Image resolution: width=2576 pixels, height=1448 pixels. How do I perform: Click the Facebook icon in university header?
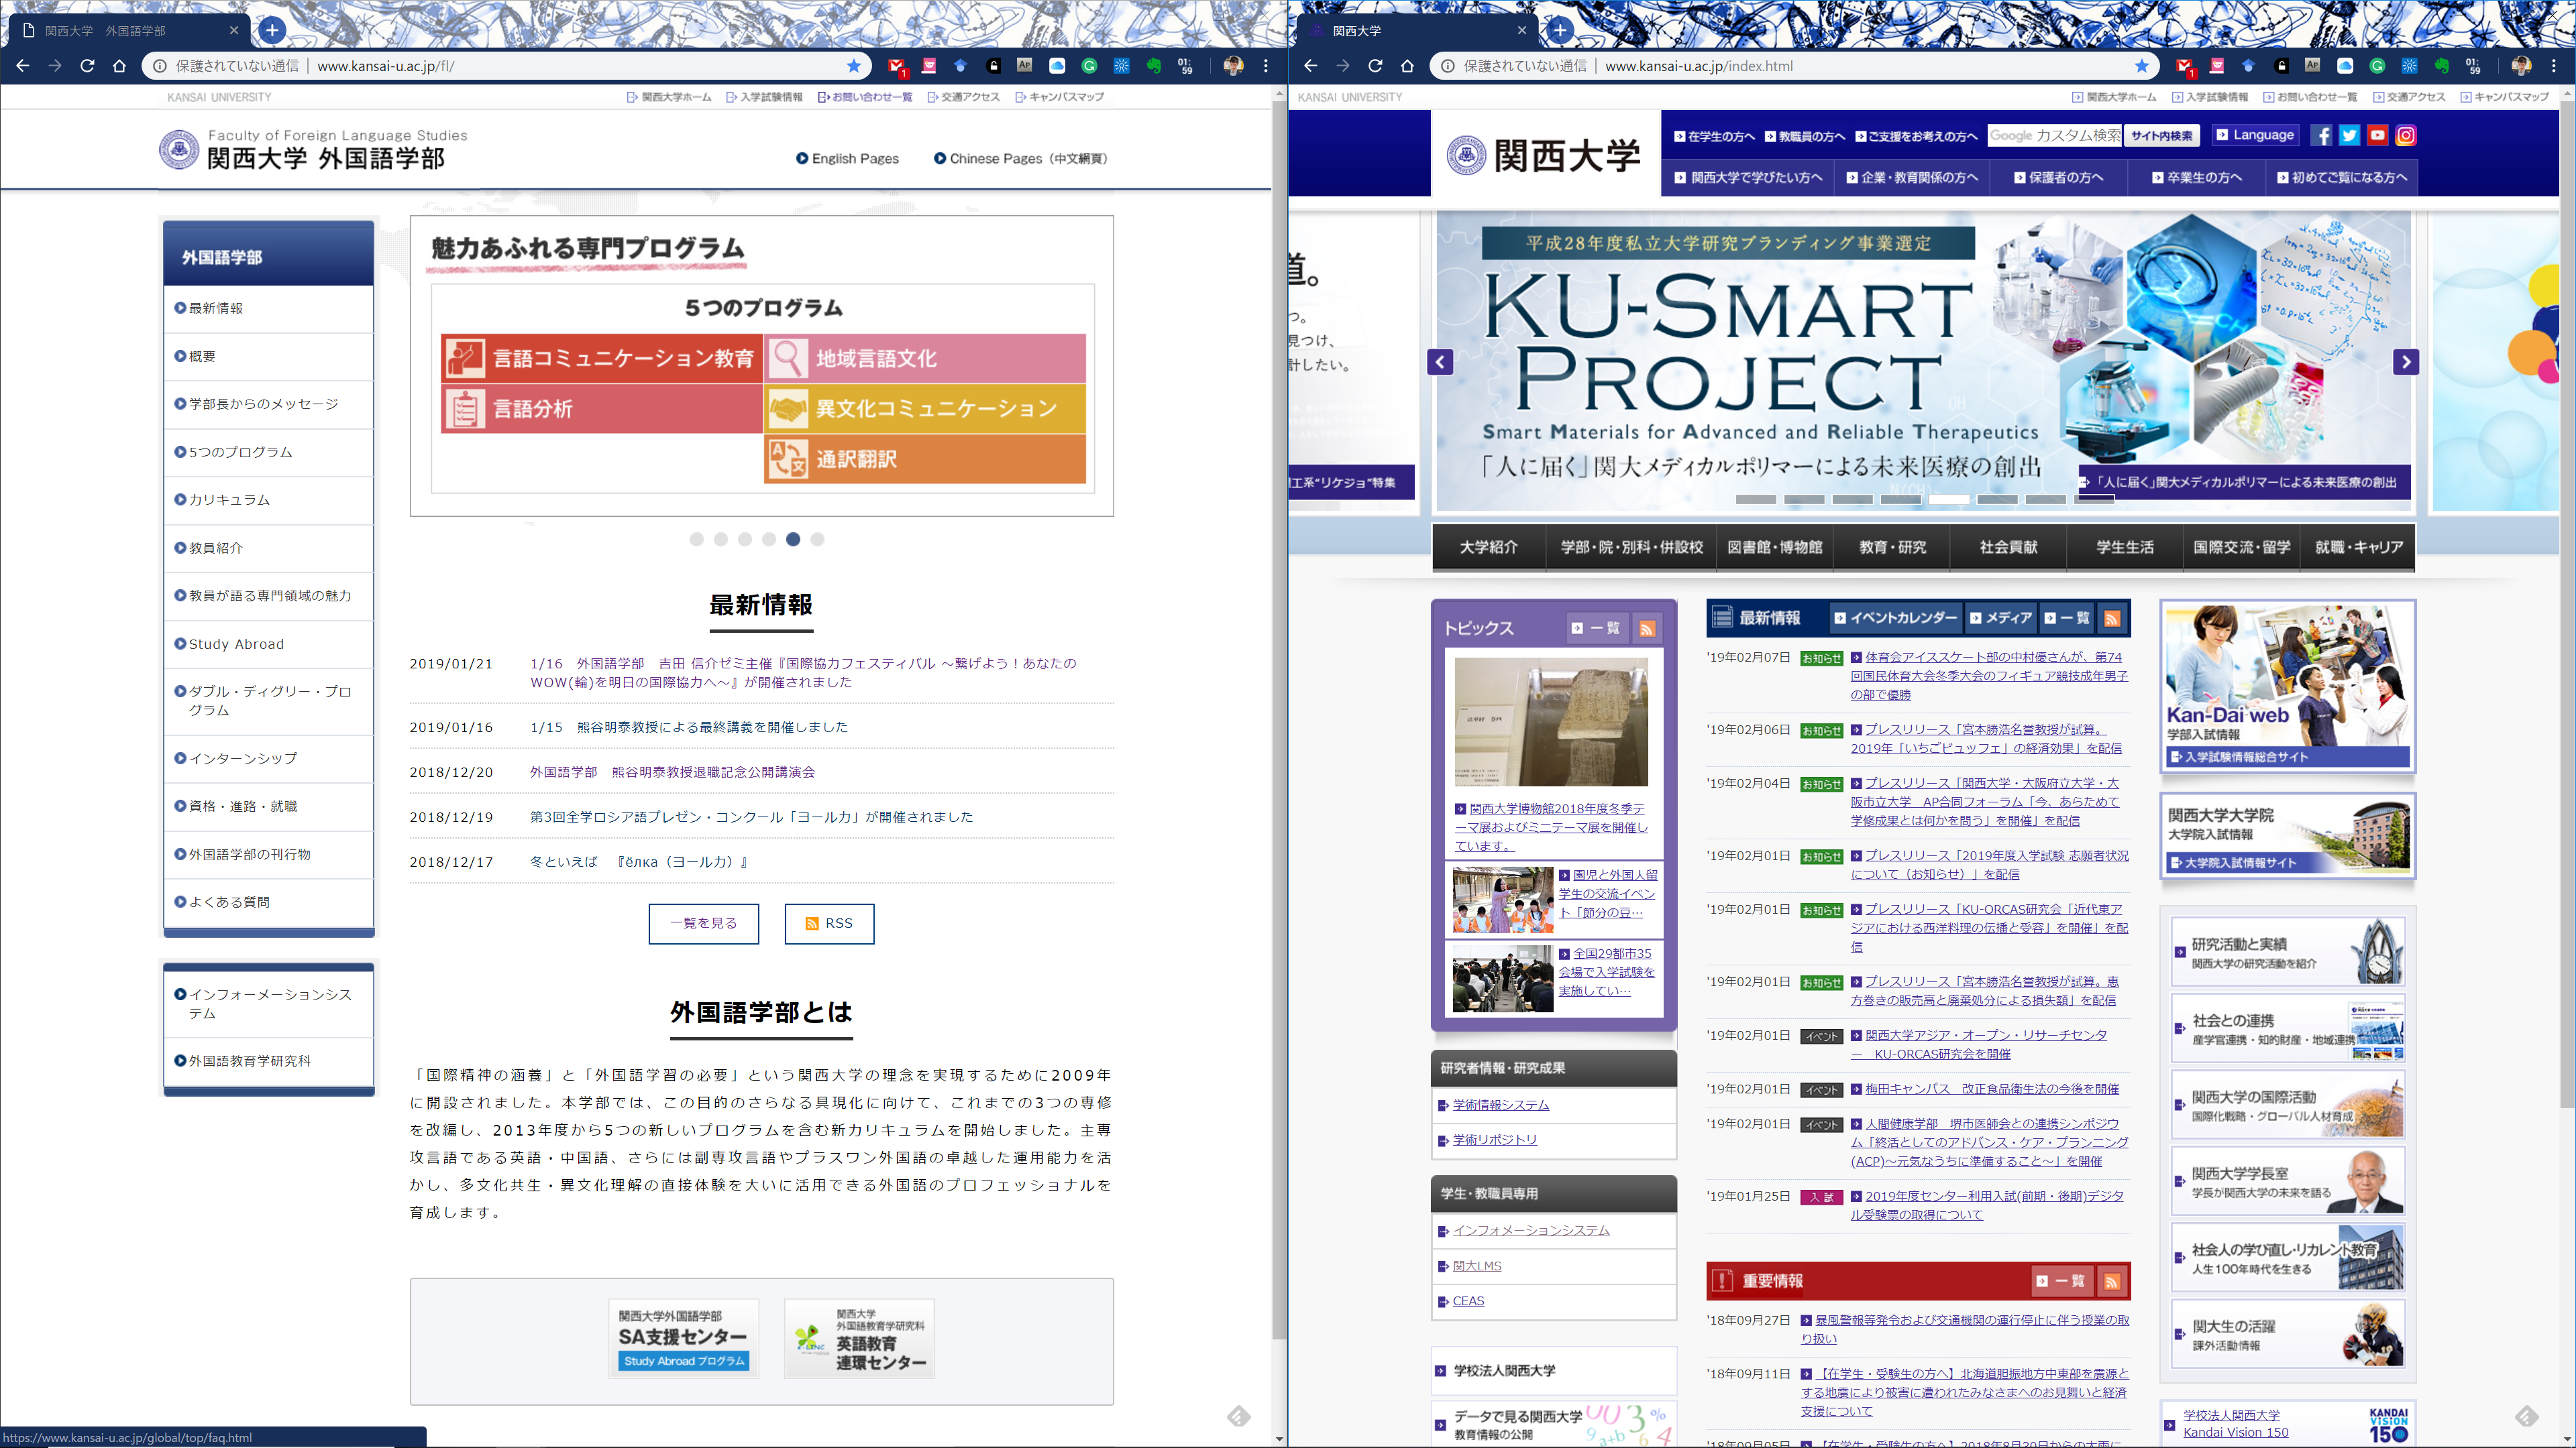pyautogui.click(x=2321, y=136)
